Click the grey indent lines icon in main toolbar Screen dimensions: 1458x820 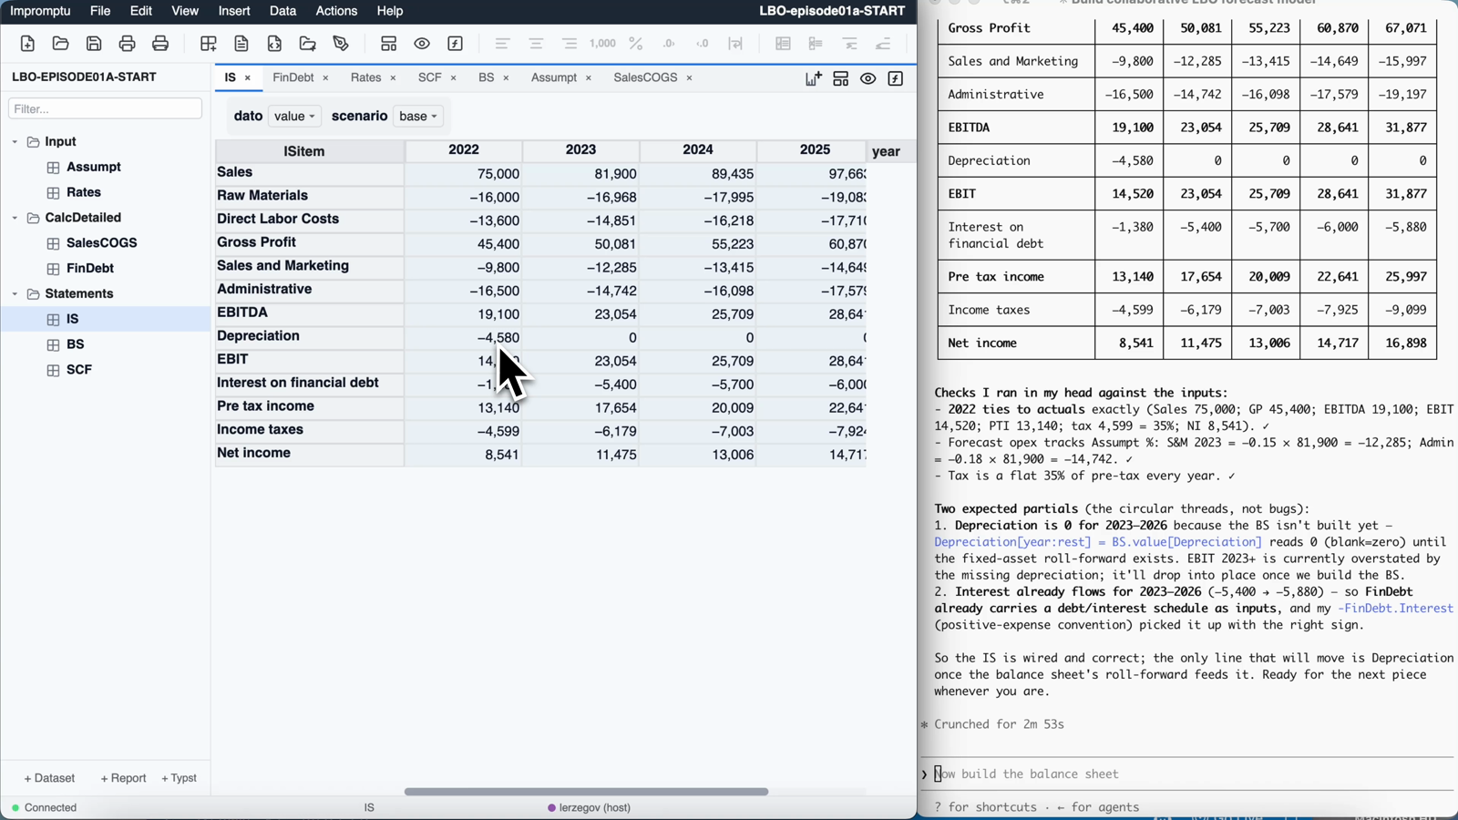point(849,44)
